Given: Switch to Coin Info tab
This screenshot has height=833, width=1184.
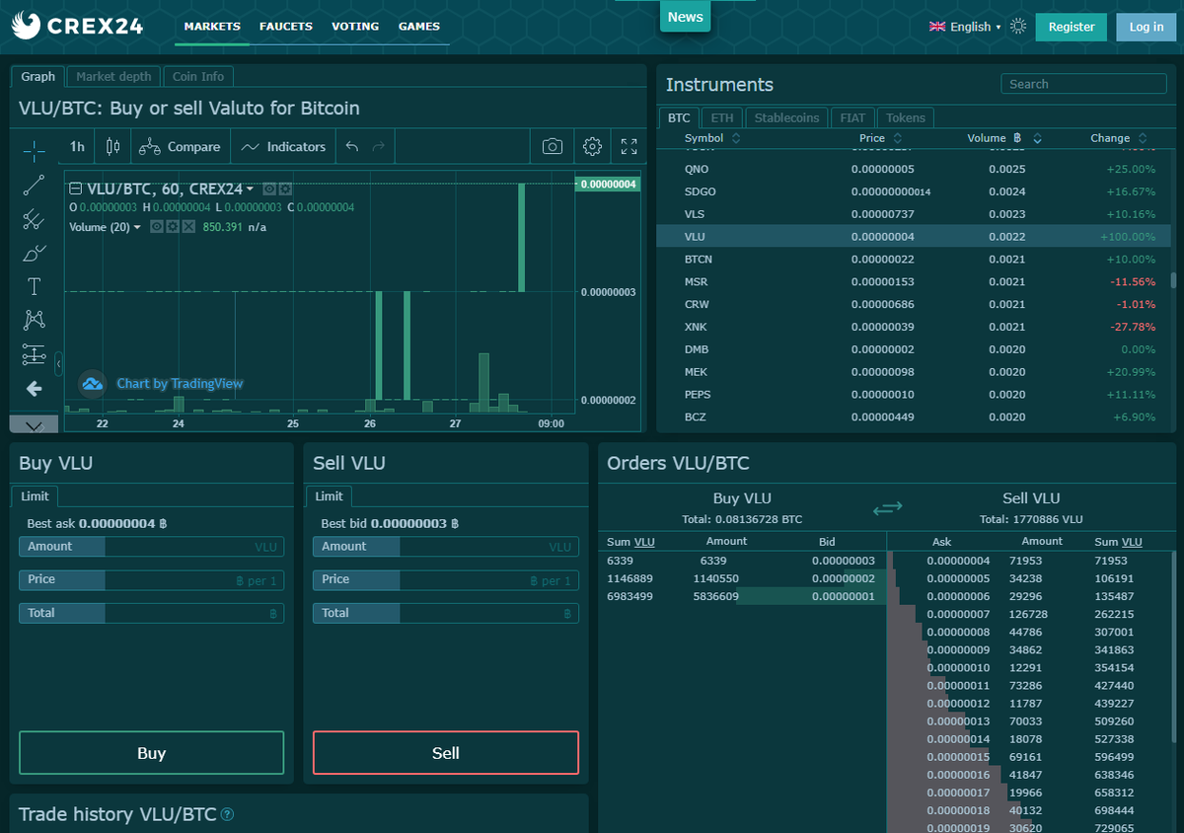Looking at the screenshot, I should point(198,76).
